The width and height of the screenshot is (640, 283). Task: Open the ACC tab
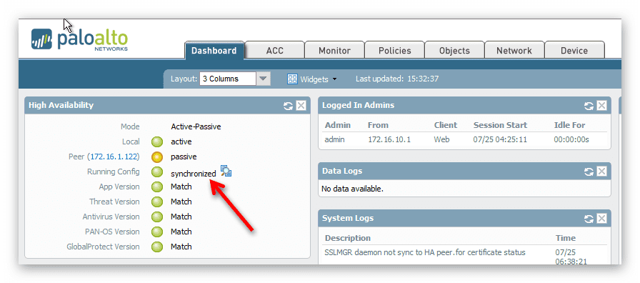[x=275, y=51]
